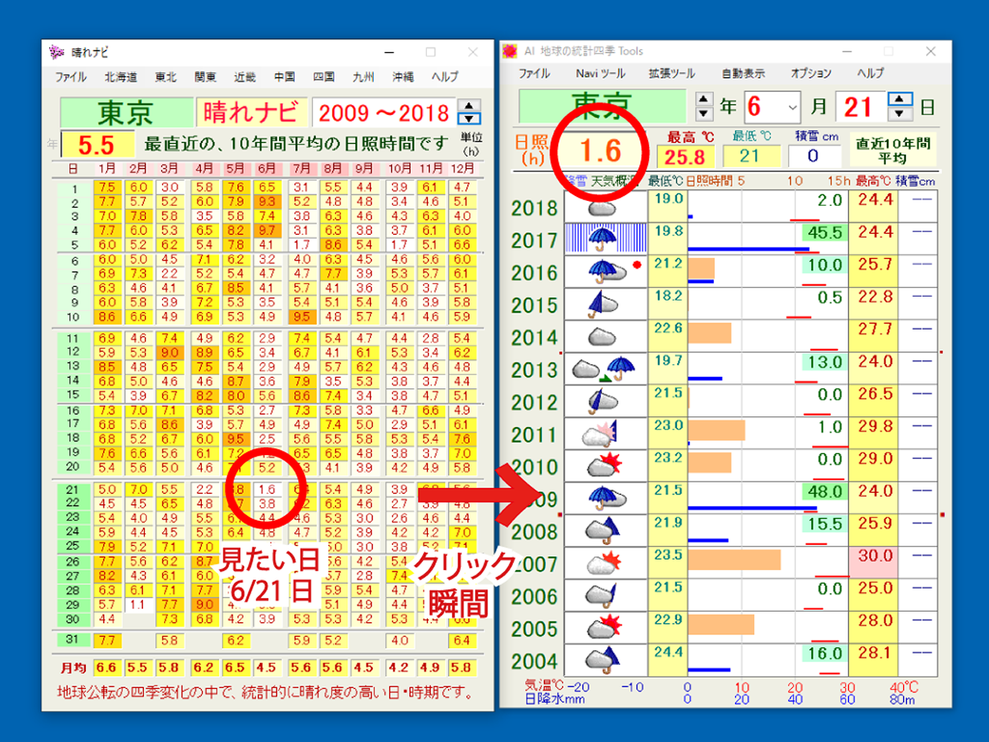Viewport: 989px width, 742px height.
Task: Click 直近10年間平均 button
Action: (x=893, y=150)
